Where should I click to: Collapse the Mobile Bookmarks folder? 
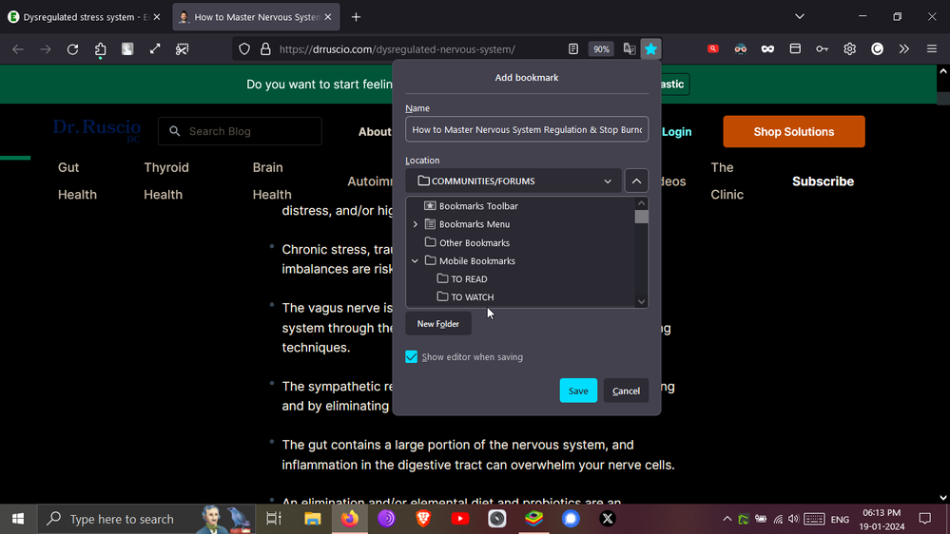tap(416, 261)
